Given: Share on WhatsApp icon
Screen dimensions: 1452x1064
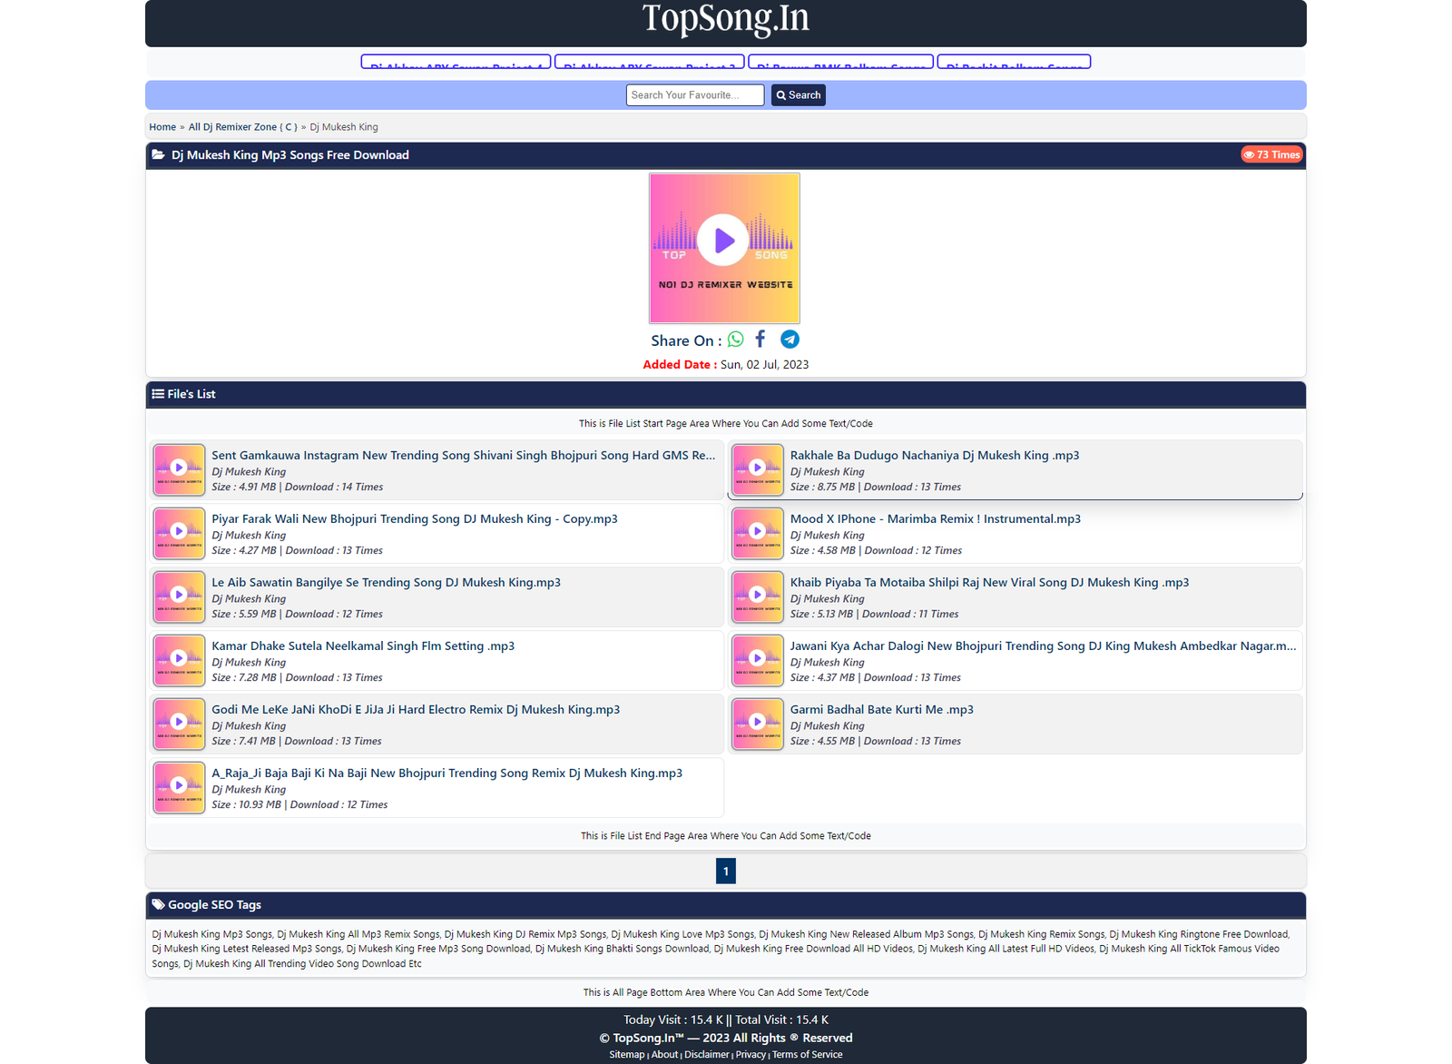Looking at the screenshot, I should (735, 340).
